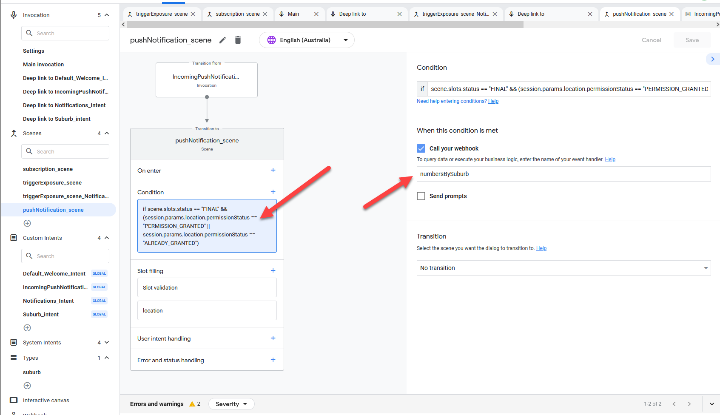Add Error and status handling

(273, 360)
